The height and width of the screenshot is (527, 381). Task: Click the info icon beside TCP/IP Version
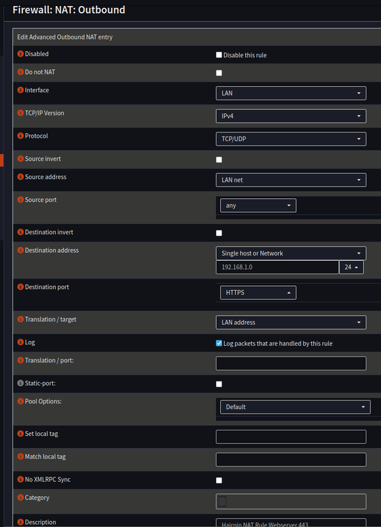[20, 113]
